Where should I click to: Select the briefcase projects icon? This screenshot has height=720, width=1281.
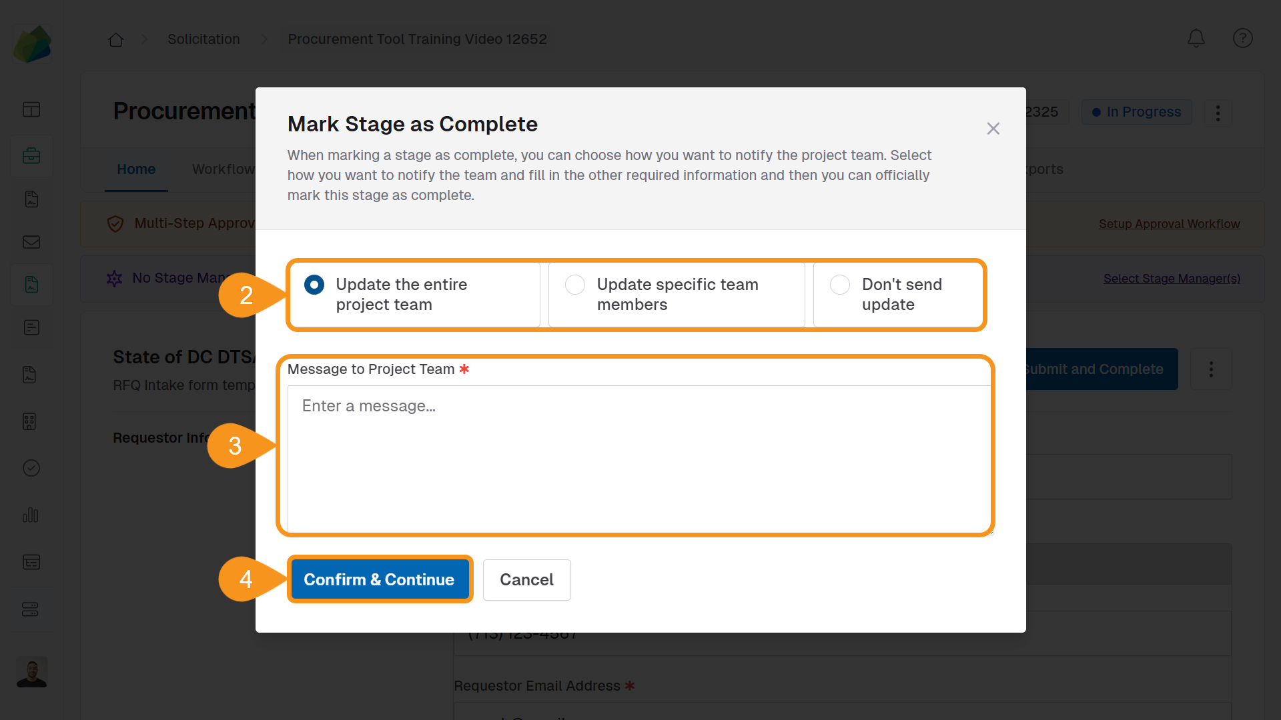pyautogui.click(x=31, y=156)
